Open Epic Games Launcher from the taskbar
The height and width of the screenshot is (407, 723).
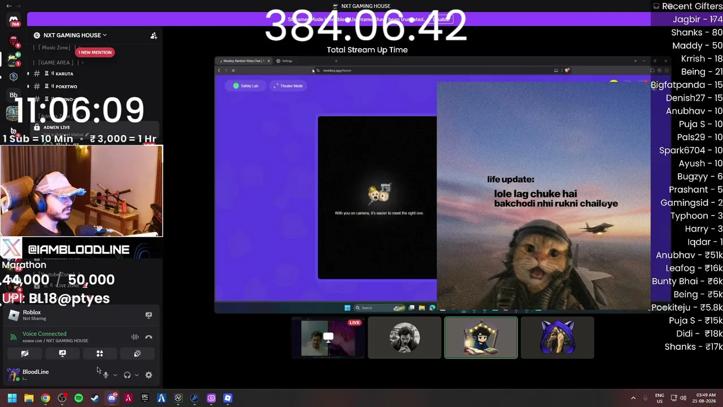pyautogui.click(x=145, y=398)
